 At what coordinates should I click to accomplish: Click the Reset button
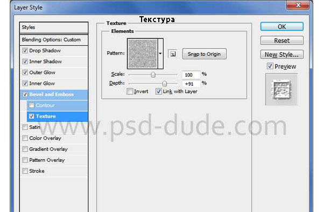pyautogui.click(x=282, y=40)
